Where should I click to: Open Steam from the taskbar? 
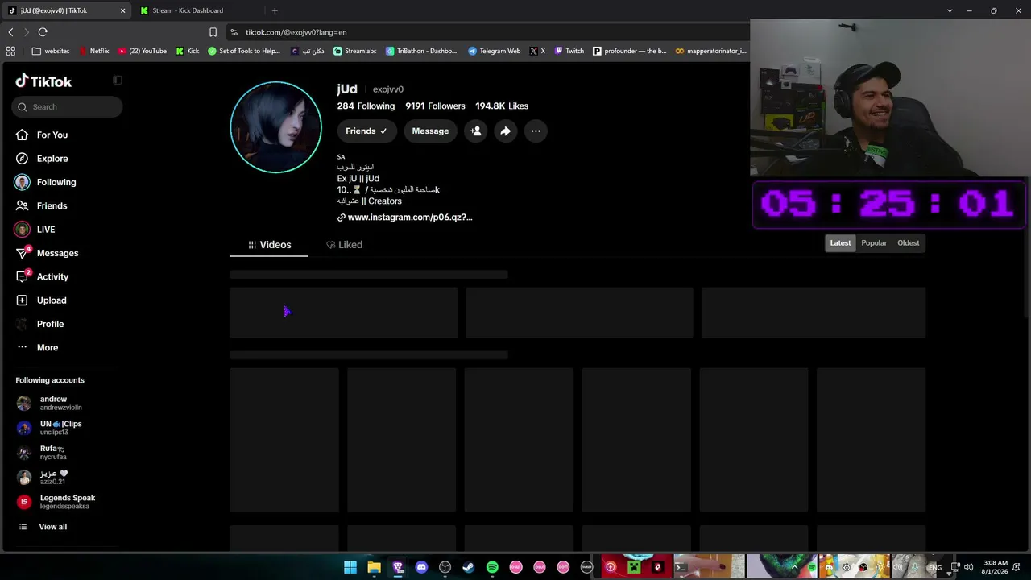click(468, 567)
